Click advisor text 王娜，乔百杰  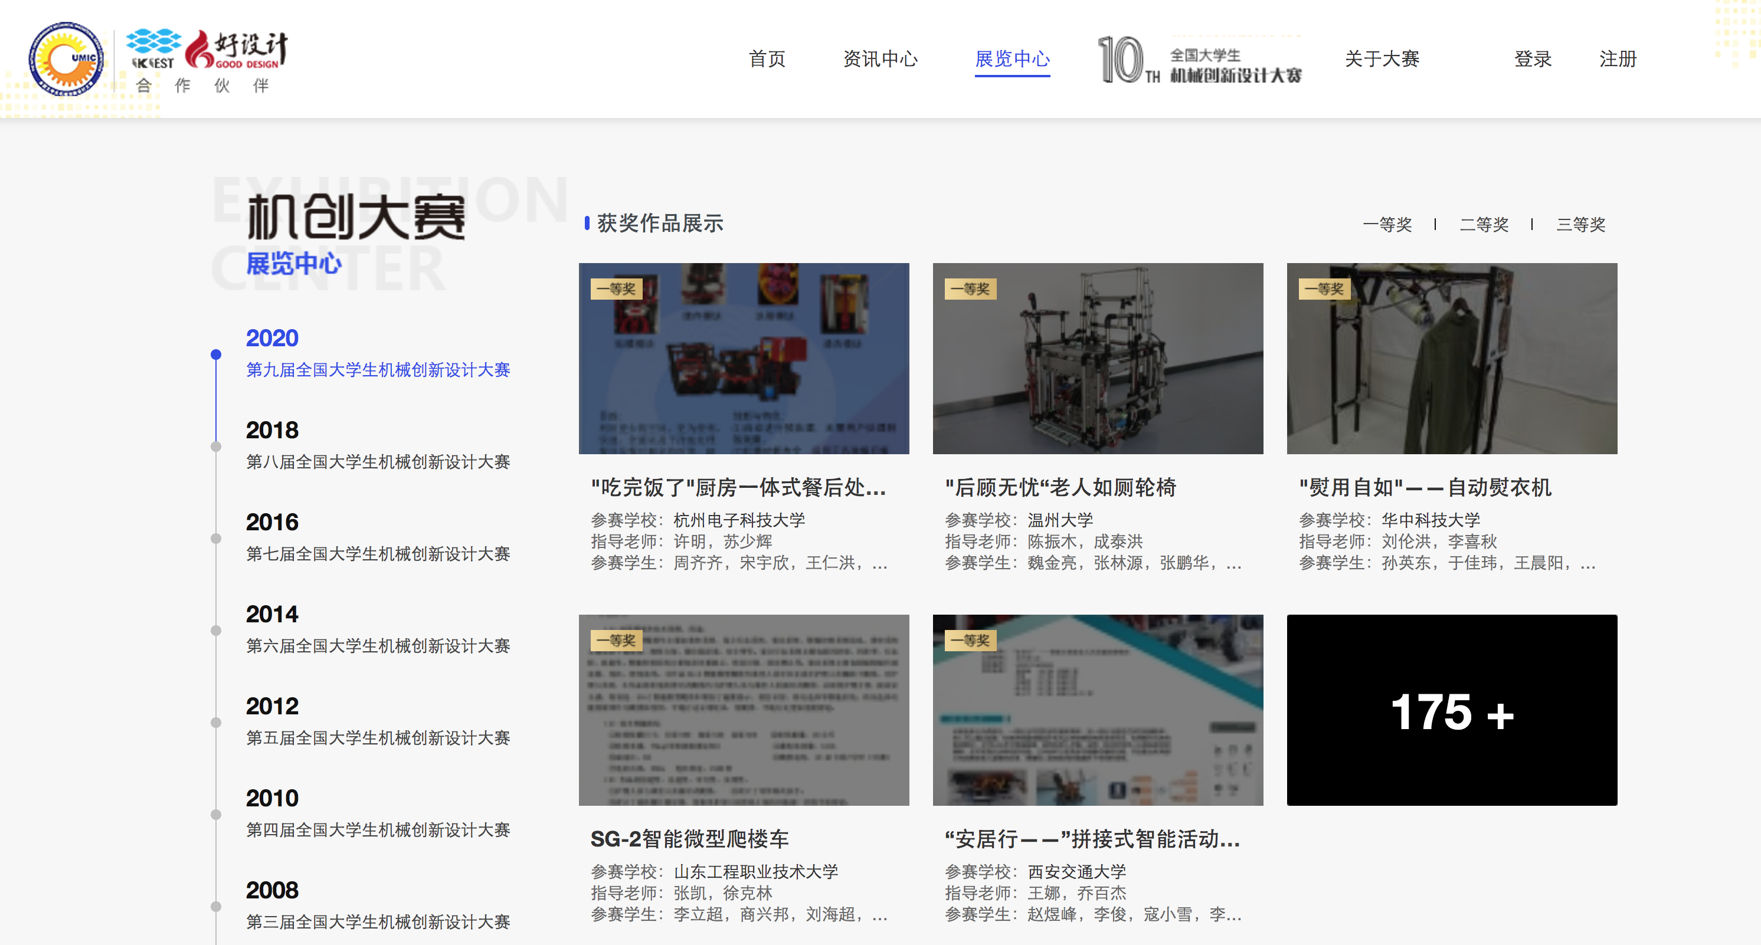1078,893
